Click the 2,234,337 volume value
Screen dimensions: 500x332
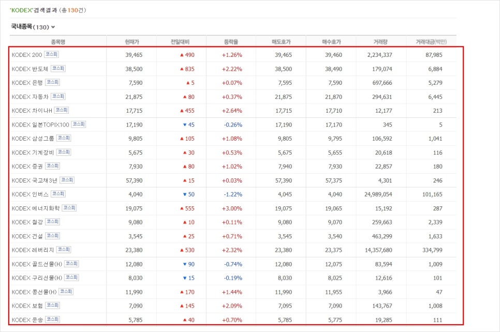[x=380, y=55]
